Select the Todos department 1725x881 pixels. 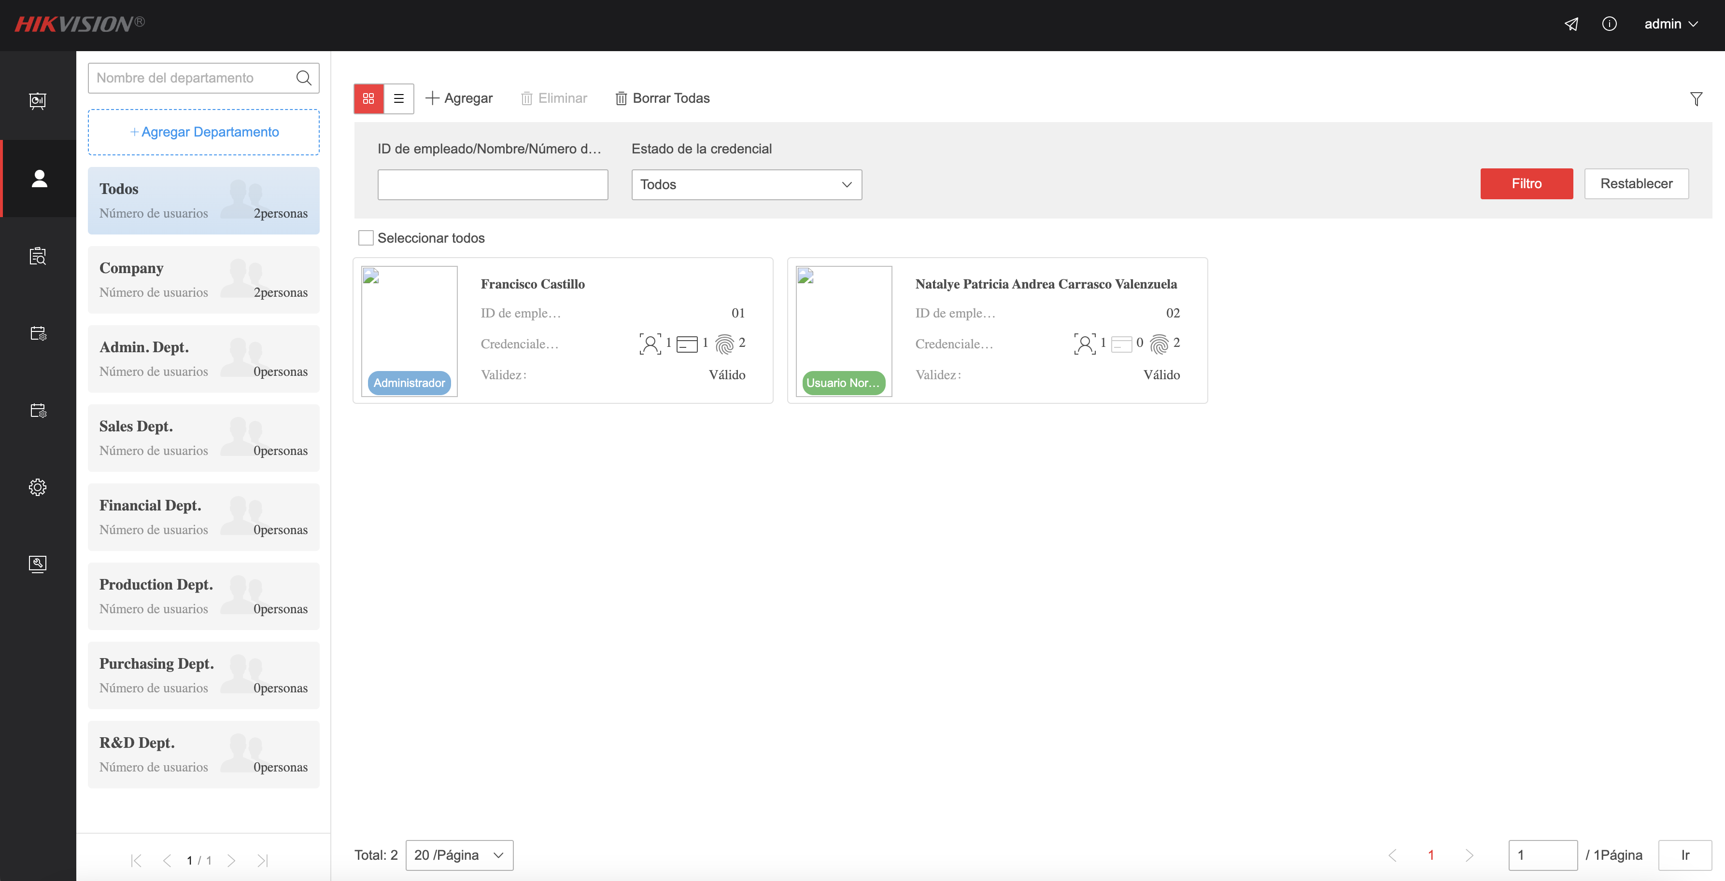(x=204, y=201)
